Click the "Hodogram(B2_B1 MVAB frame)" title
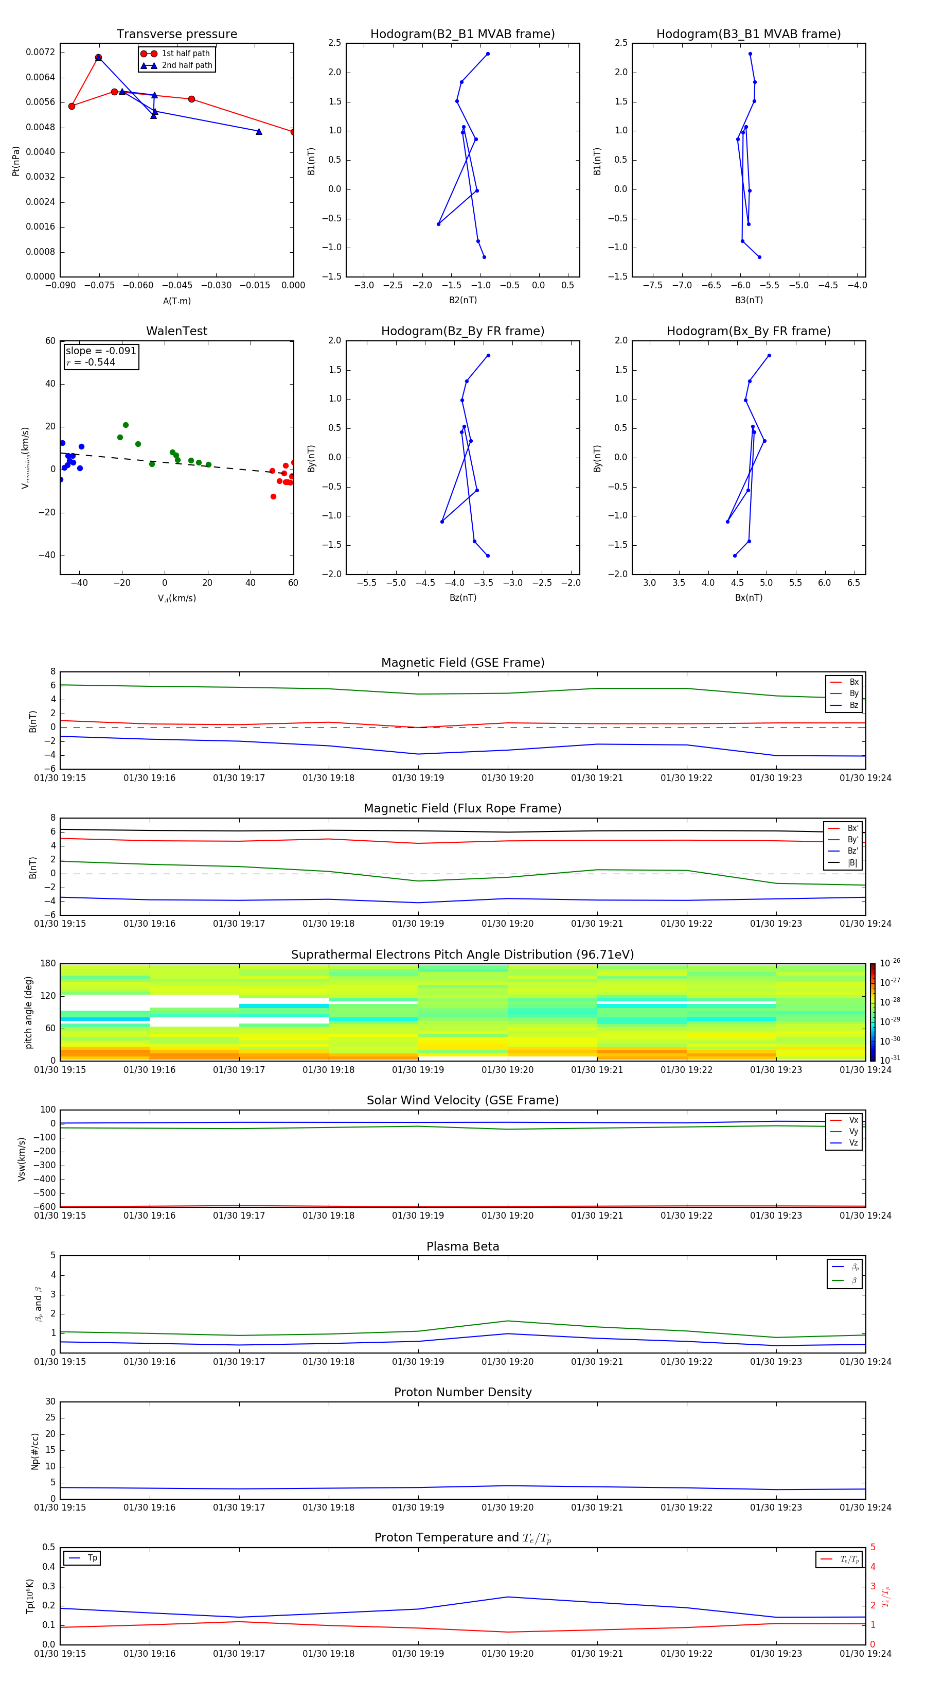This screenshot has width=926, height=1699. pos(462,34)
